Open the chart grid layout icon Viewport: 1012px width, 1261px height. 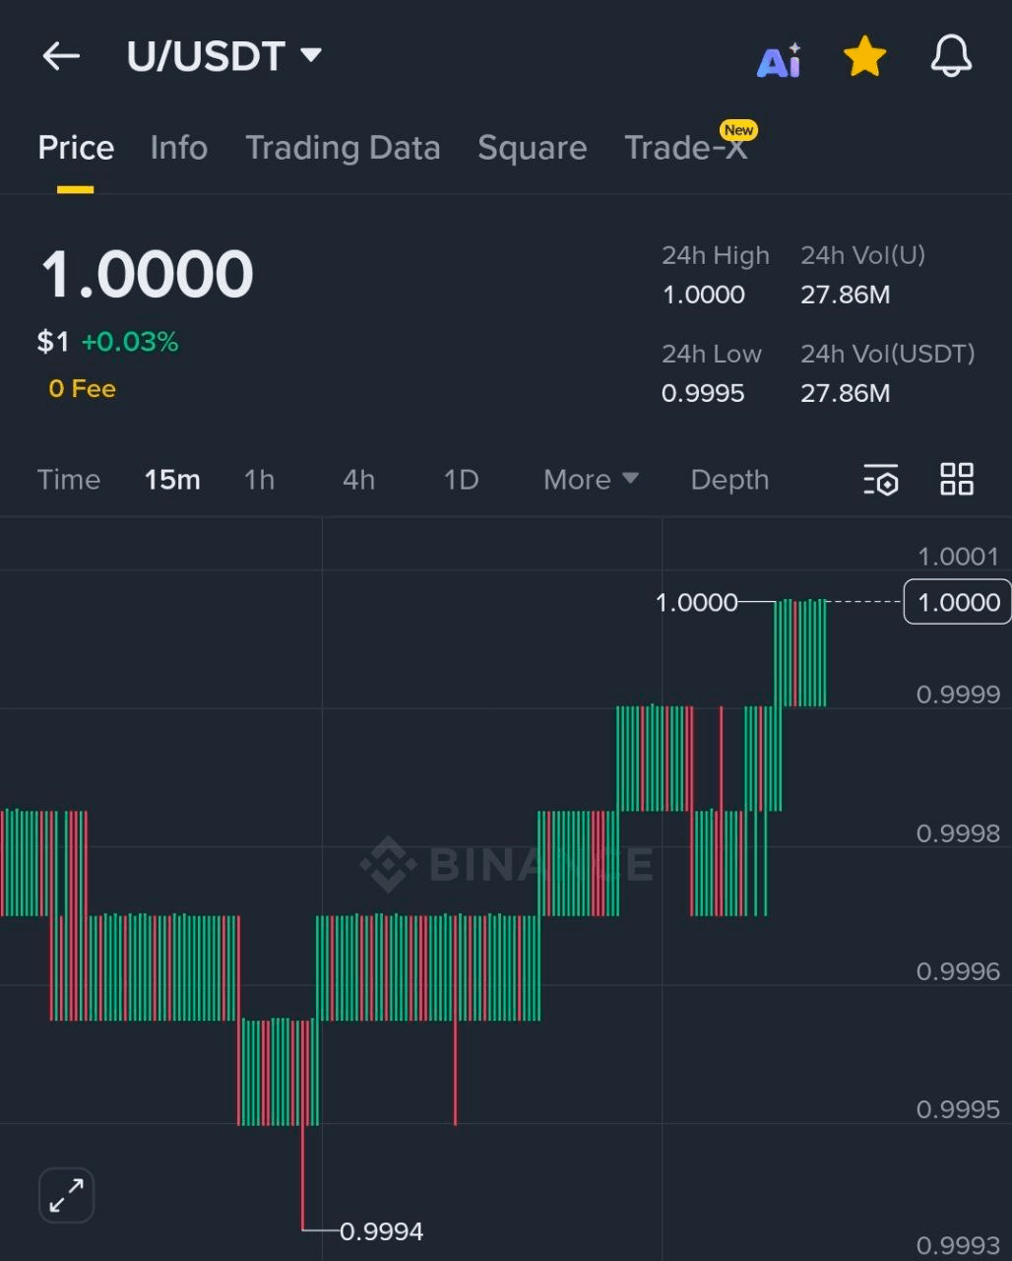click(957, 480)
